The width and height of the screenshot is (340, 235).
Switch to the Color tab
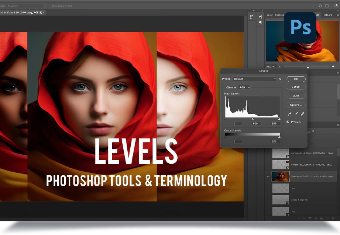269,15
